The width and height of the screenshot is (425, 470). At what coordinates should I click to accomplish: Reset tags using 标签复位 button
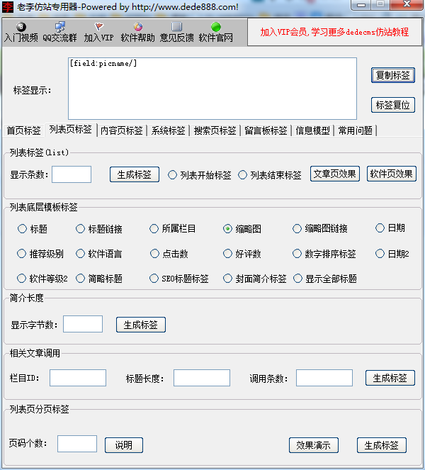[x=393, y=105]
